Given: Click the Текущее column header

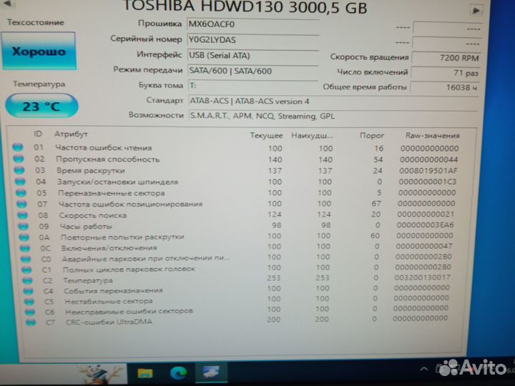Looking at the screenshot, I should 266,136.
